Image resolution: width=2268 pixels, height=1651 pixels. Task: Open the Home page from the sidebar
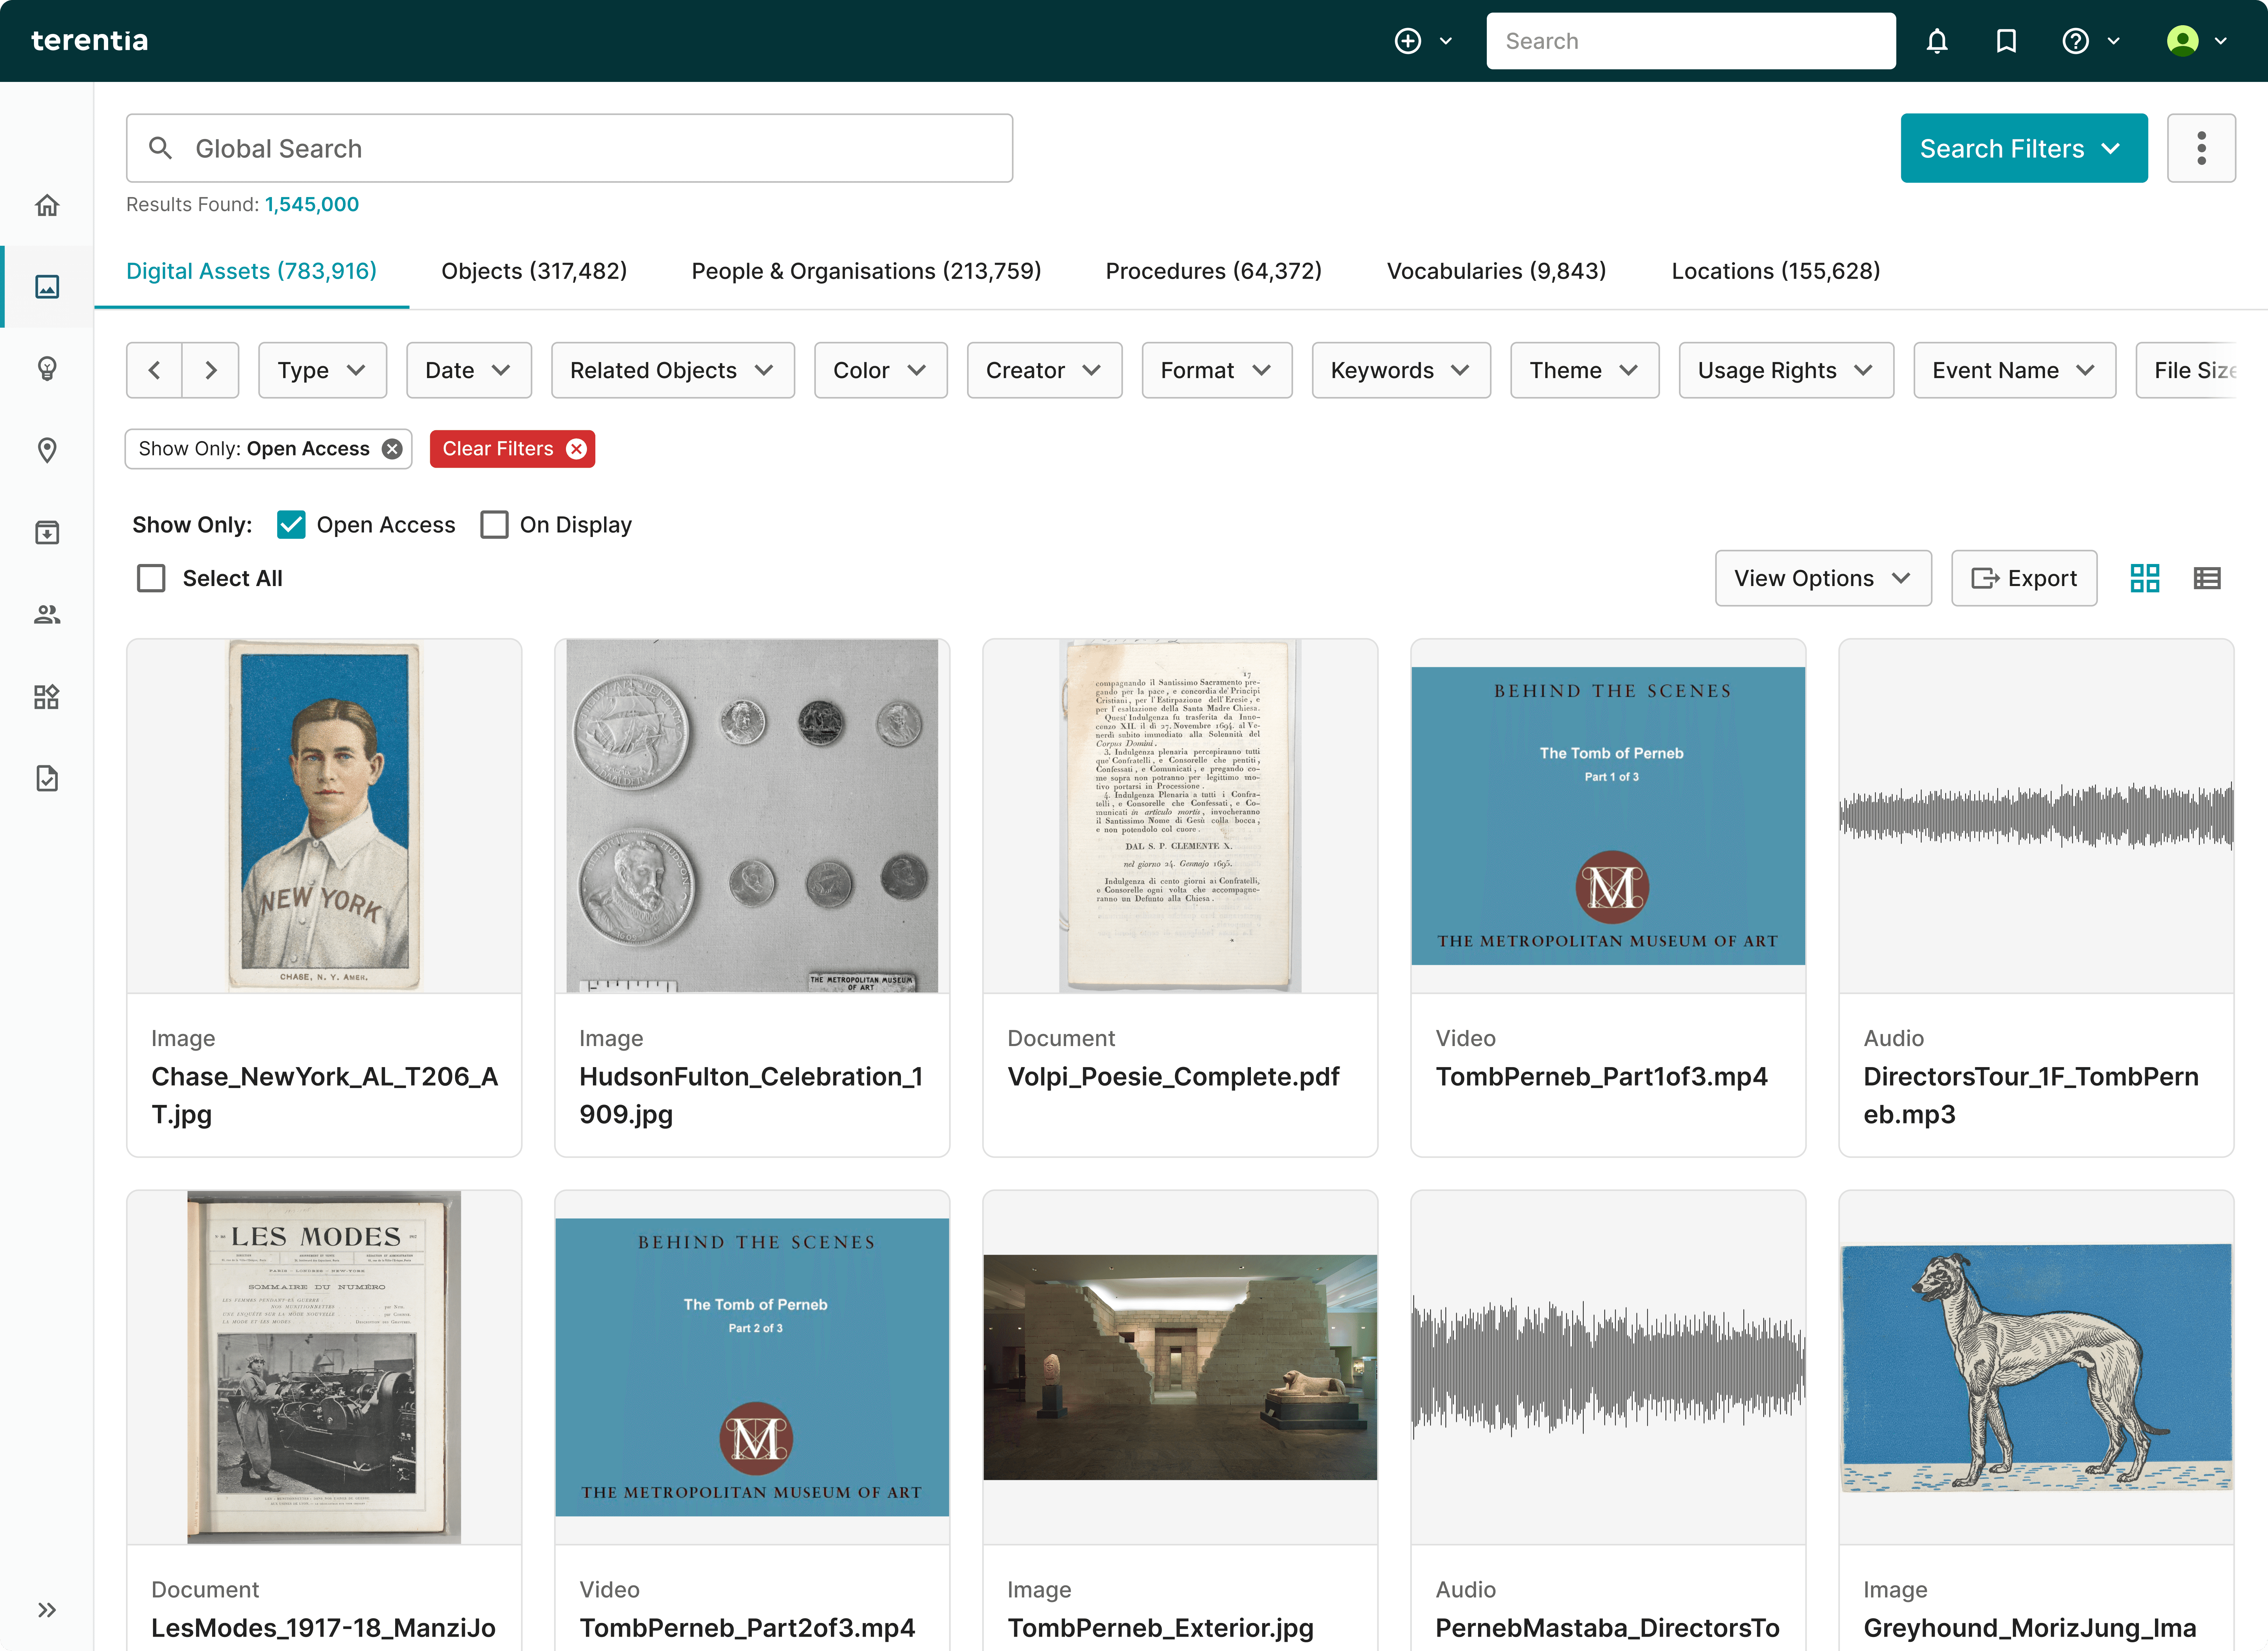coord(47,205)
